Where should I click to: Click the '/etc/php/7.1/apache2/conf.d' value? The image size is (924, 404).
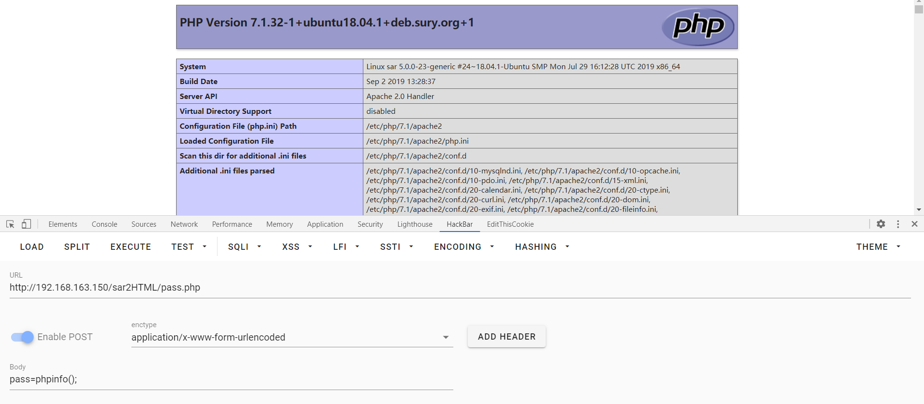click(416, 156)
